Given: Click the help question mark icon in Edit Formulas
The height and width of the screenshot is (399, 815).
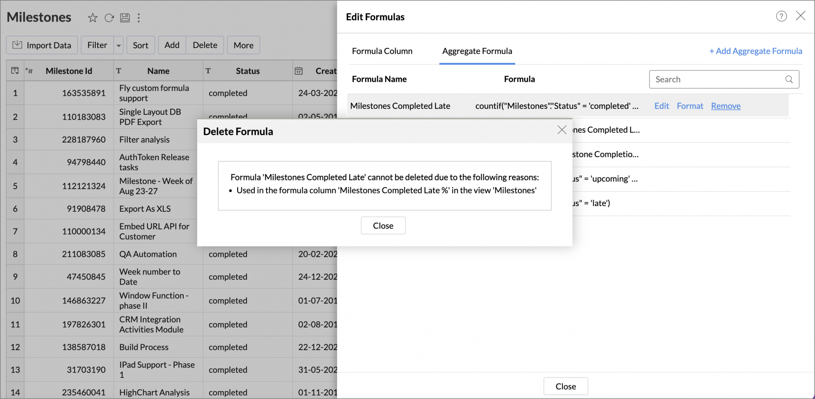Looking at the screenshot, I should point(781,16).
